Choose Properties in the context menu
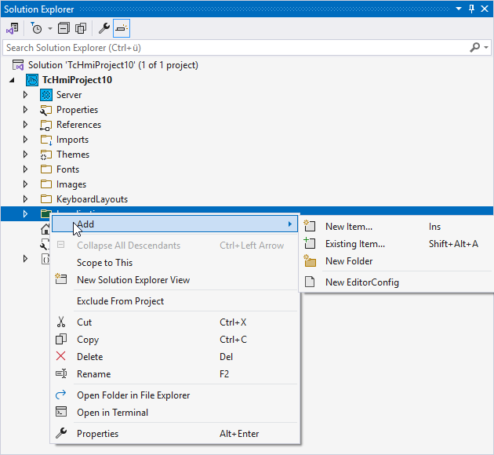The width and height of the screenshot is (494, 455). coord(175,434)
